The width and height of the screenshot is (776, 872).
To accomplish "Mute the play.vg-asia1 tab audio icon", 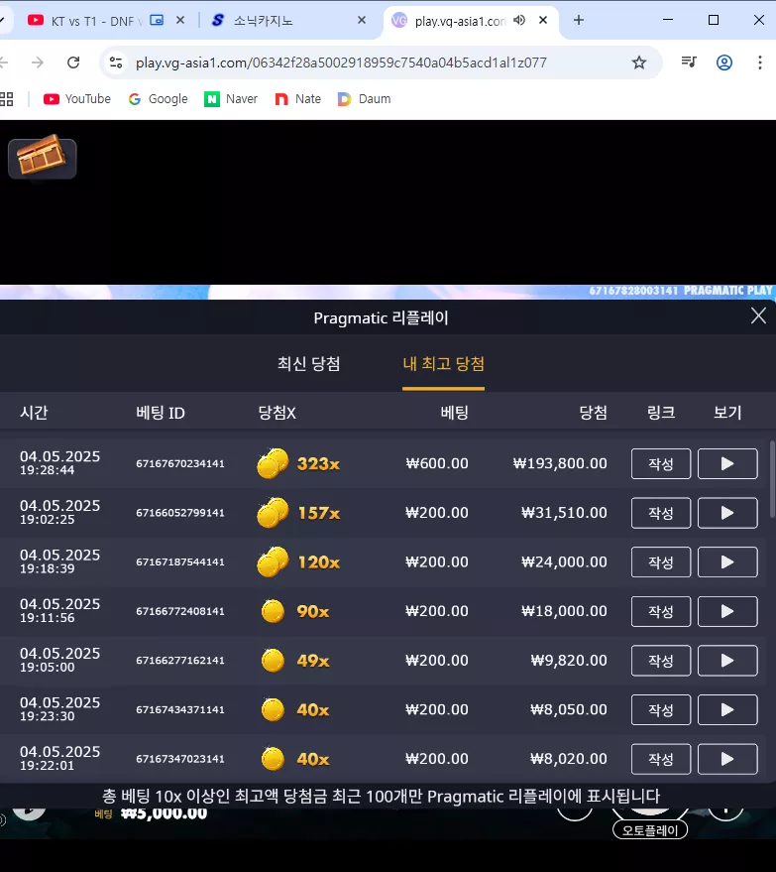I will [519, 21].
